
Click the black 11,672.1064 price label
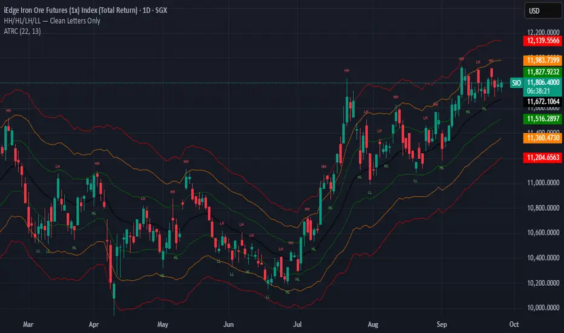tap(542, 102)
